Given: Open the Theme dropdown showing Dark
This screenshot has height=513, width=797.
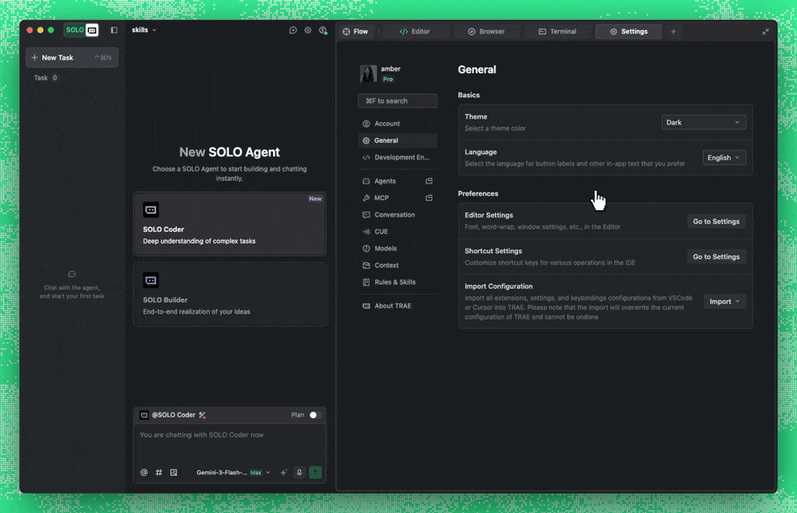Looking at the screenshot, I should click(703, 122).
